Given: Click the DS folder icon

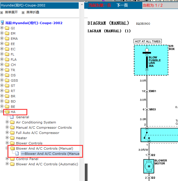Looking at the screenshot, I should click(x=7, y=75).
